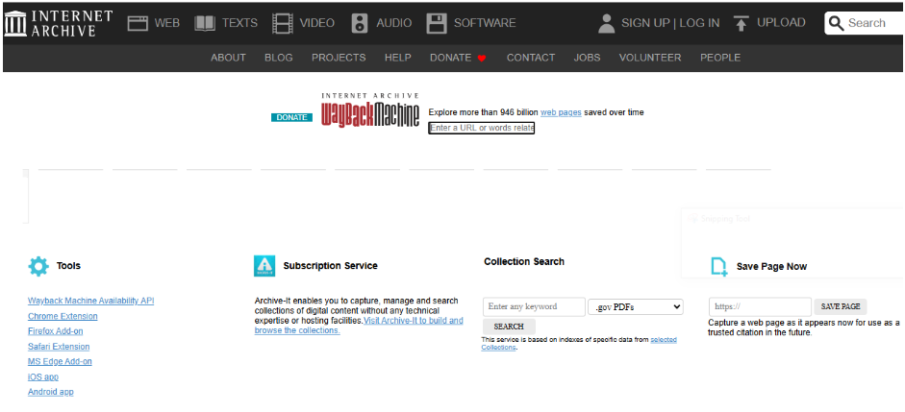The width and height of the screenshot is (905, 412).
Task: Open the Video film strip icon
Action: pyautogui.click(x=283, y=23)
